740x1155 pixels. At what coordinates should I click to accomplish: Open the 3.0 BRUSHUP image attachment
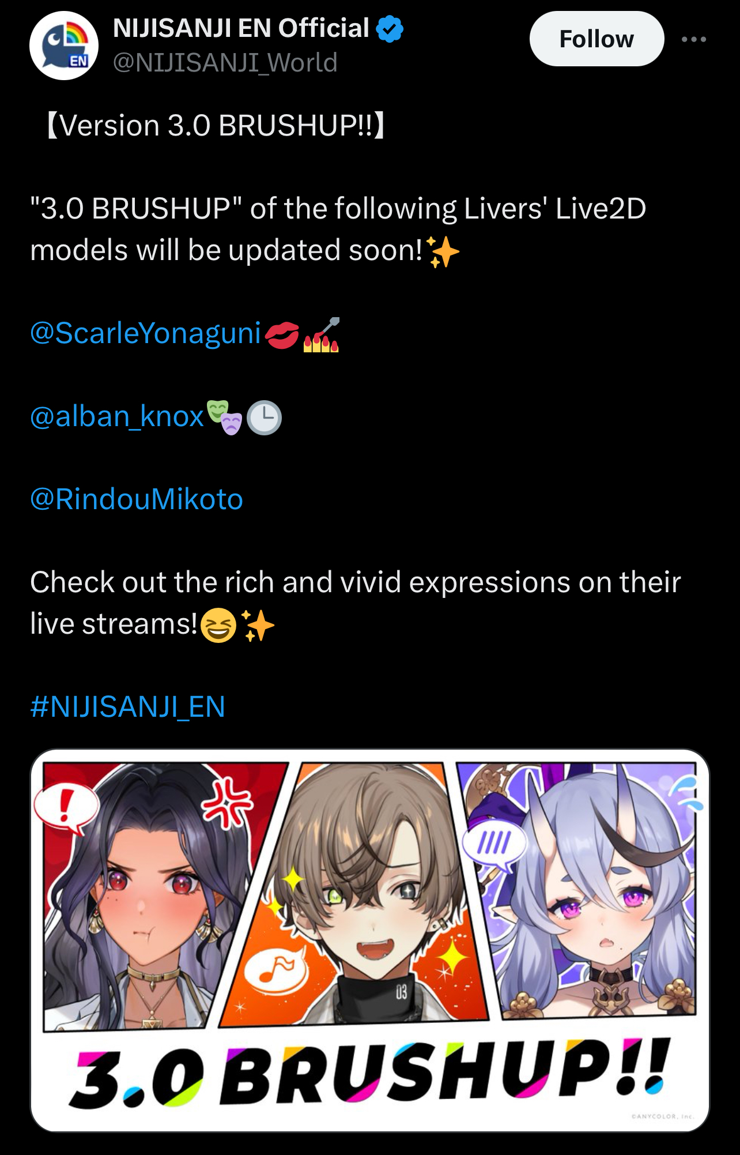tap(370, 940)
